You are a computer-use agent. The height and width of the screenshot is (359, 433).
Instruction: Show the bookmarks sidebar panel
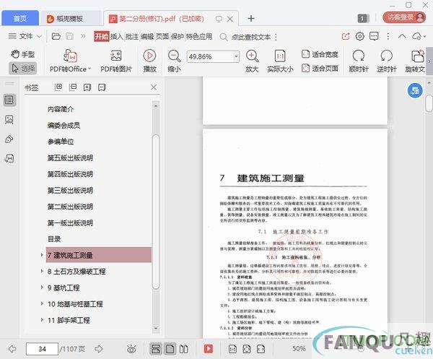pos(9,100)
